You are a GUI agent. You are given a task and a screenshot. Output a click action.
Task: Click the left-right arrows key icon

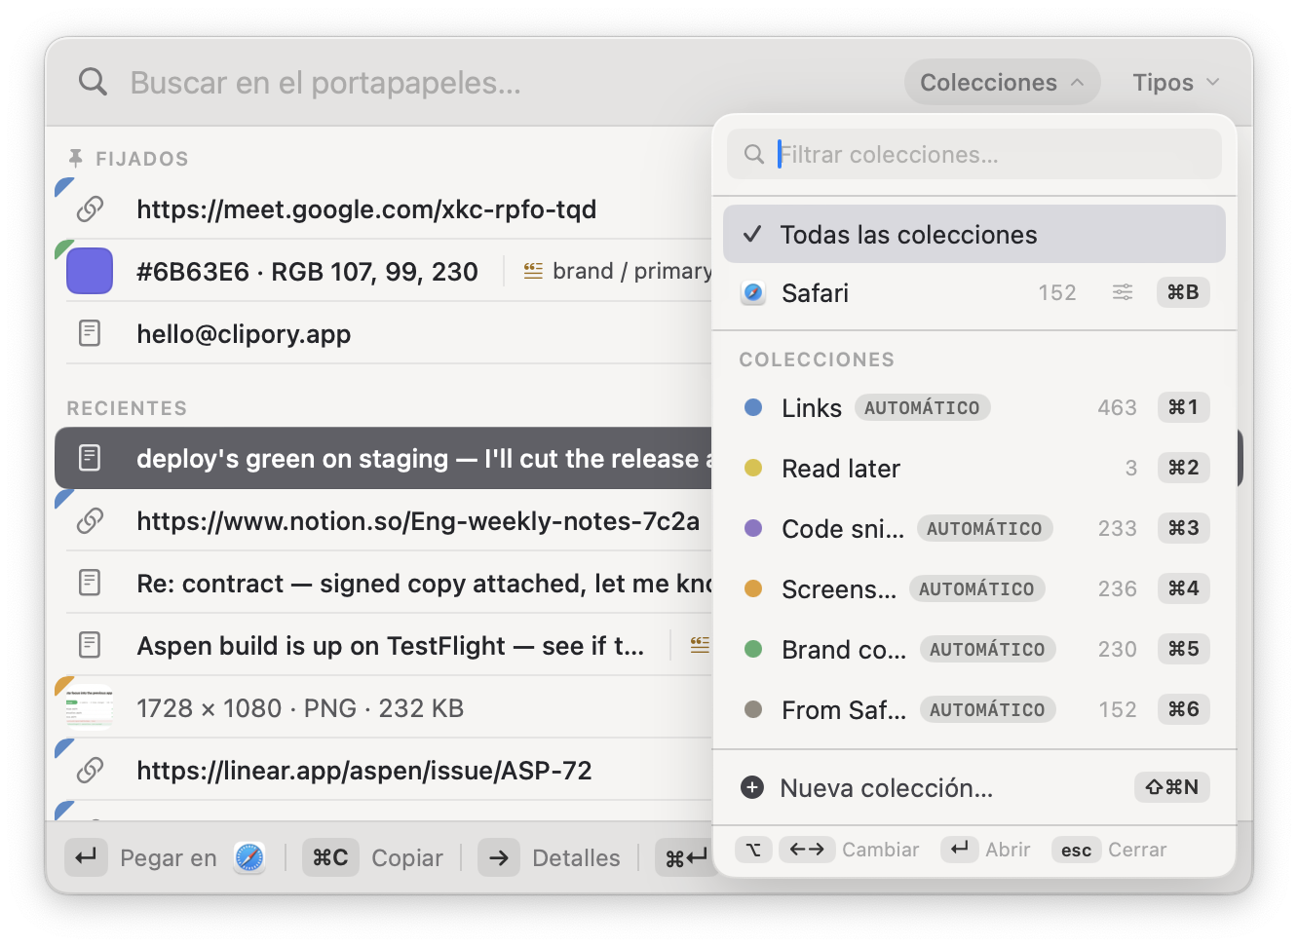[x=807, y=850]
